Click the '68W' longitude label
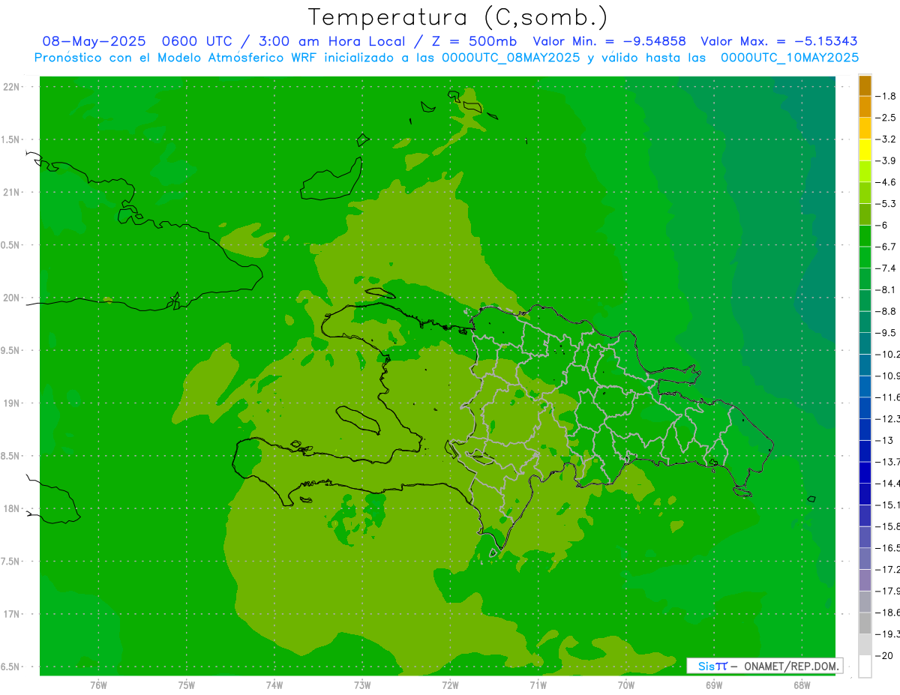The height and width of the screenshot is (695, 900). 801,685
